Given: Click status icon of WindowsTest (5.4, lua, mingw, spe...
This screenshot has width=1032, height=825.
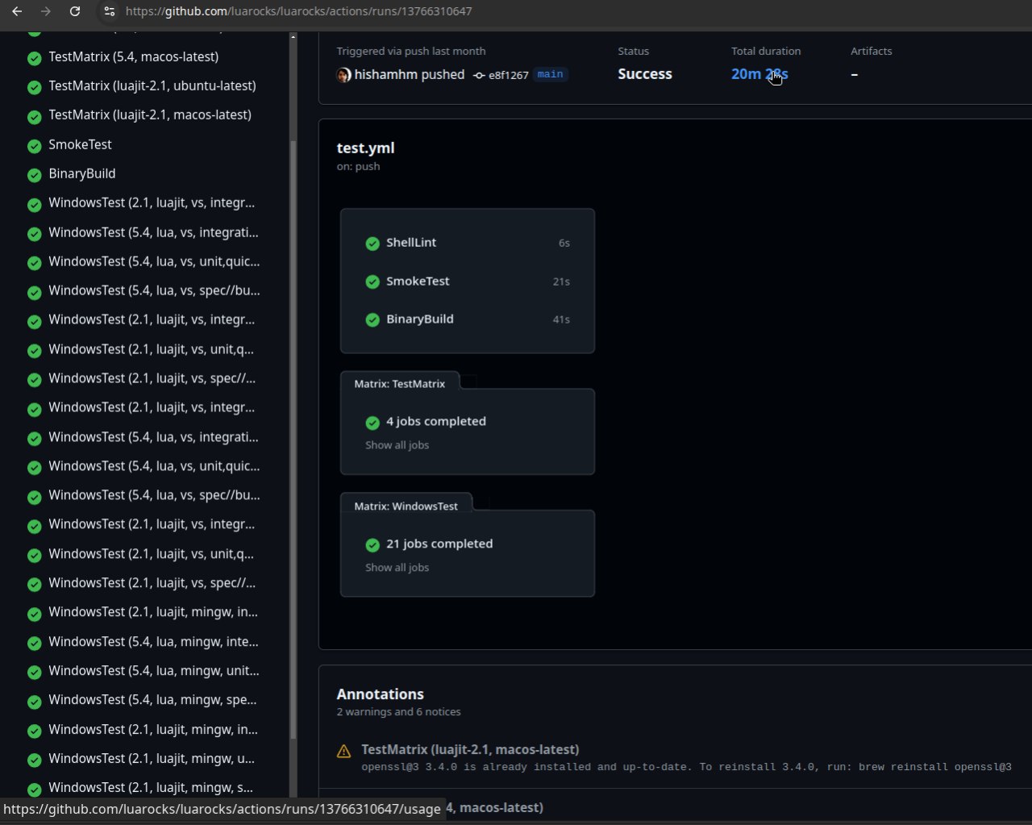Looking at the screenshot, I should click(34, 702).
